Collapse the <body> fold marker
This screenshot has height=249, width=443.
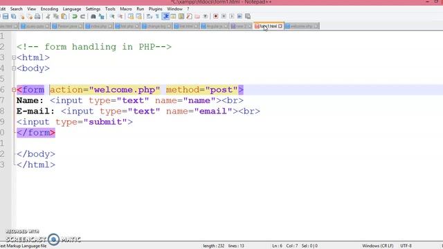coord(14,68)
